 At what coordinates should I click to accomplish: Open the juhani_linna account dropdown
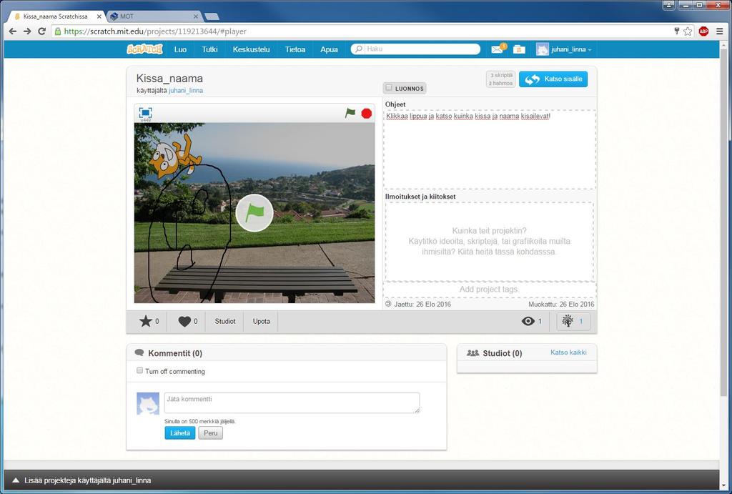pos(571,49)
